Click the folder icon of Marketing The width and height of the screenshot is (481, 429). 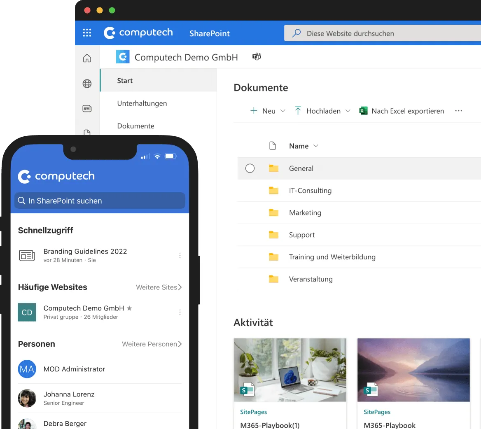point(273,212)
